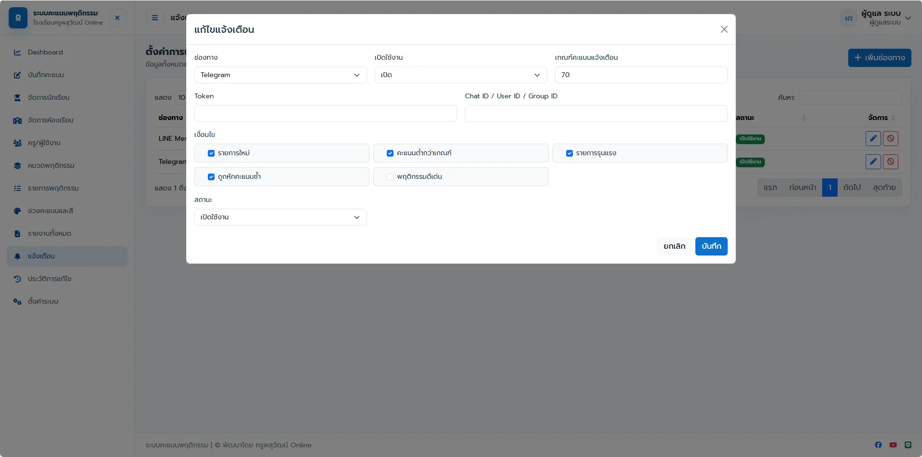Viewport: 922px width, 457px height.
Task: Click the บันทึก save button
Action: [x=711, y=246]
